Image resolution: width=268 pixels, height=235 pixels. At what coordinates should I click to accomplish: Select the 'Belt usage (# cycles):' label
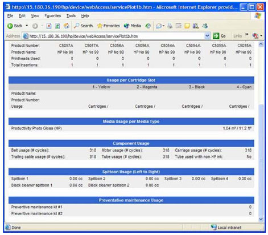tap(30, 150)
